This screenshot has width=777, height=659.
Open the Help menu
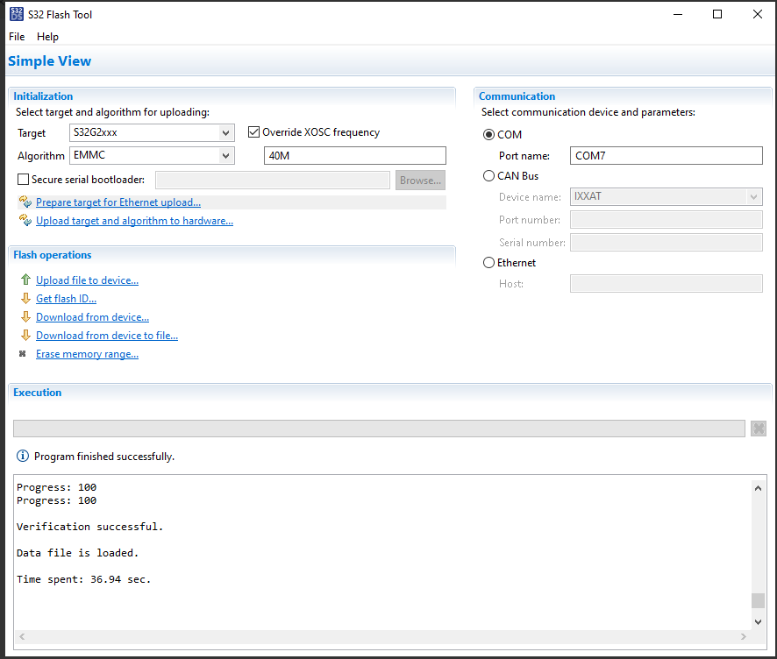click(47, 37)
